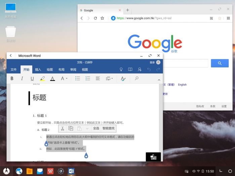The image size is (235, 176).
Task: Apply font color with underlined A
Action: tap(52, 78)
